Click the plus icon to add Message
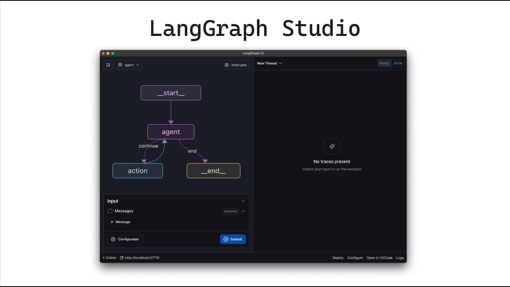 point(112,222)
